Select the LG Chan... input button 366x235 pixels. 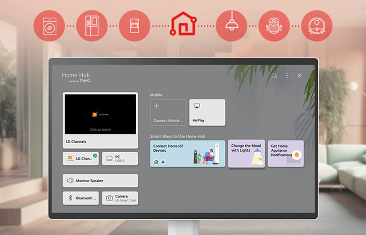tap(81, 158)
